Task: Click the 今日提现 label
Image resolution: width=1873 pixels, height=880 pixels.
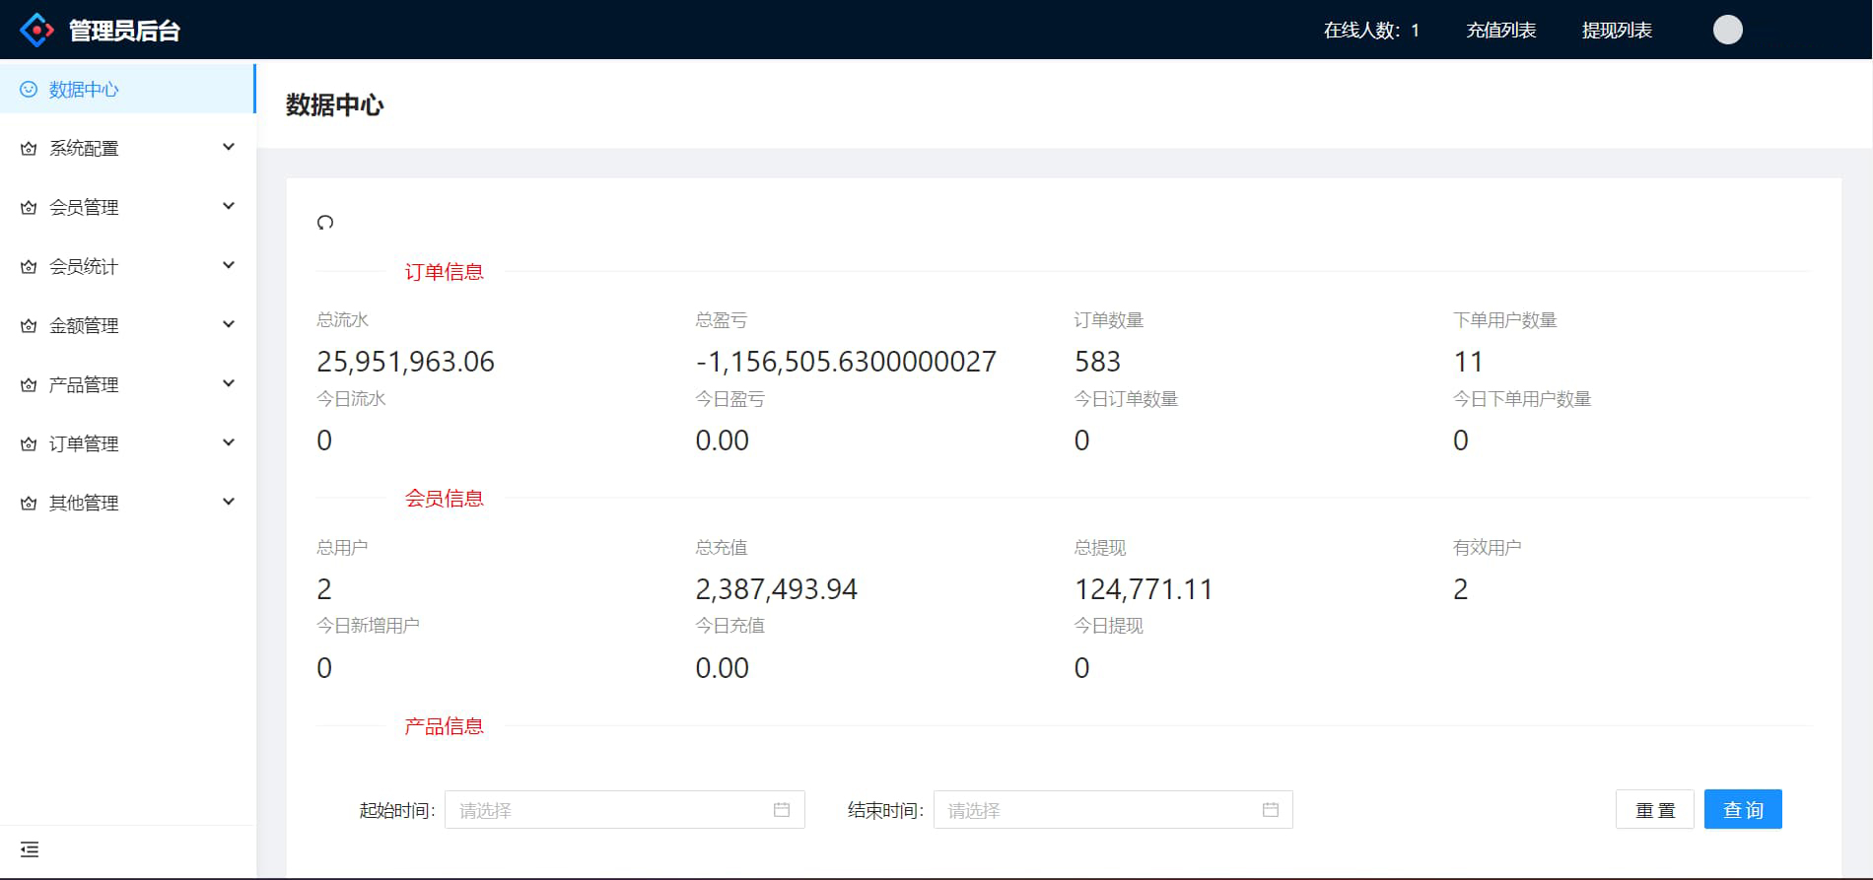Action: pos(1108,626)
